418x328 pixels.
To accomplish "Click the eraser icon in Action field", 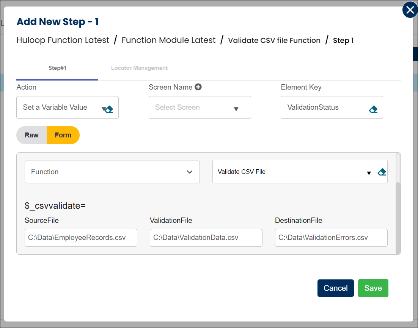I will pyautogui.click(x=109, y=109).
